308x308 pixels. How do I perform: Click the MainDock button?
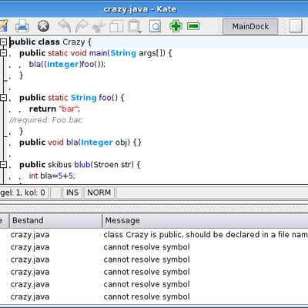pos(250,26)
